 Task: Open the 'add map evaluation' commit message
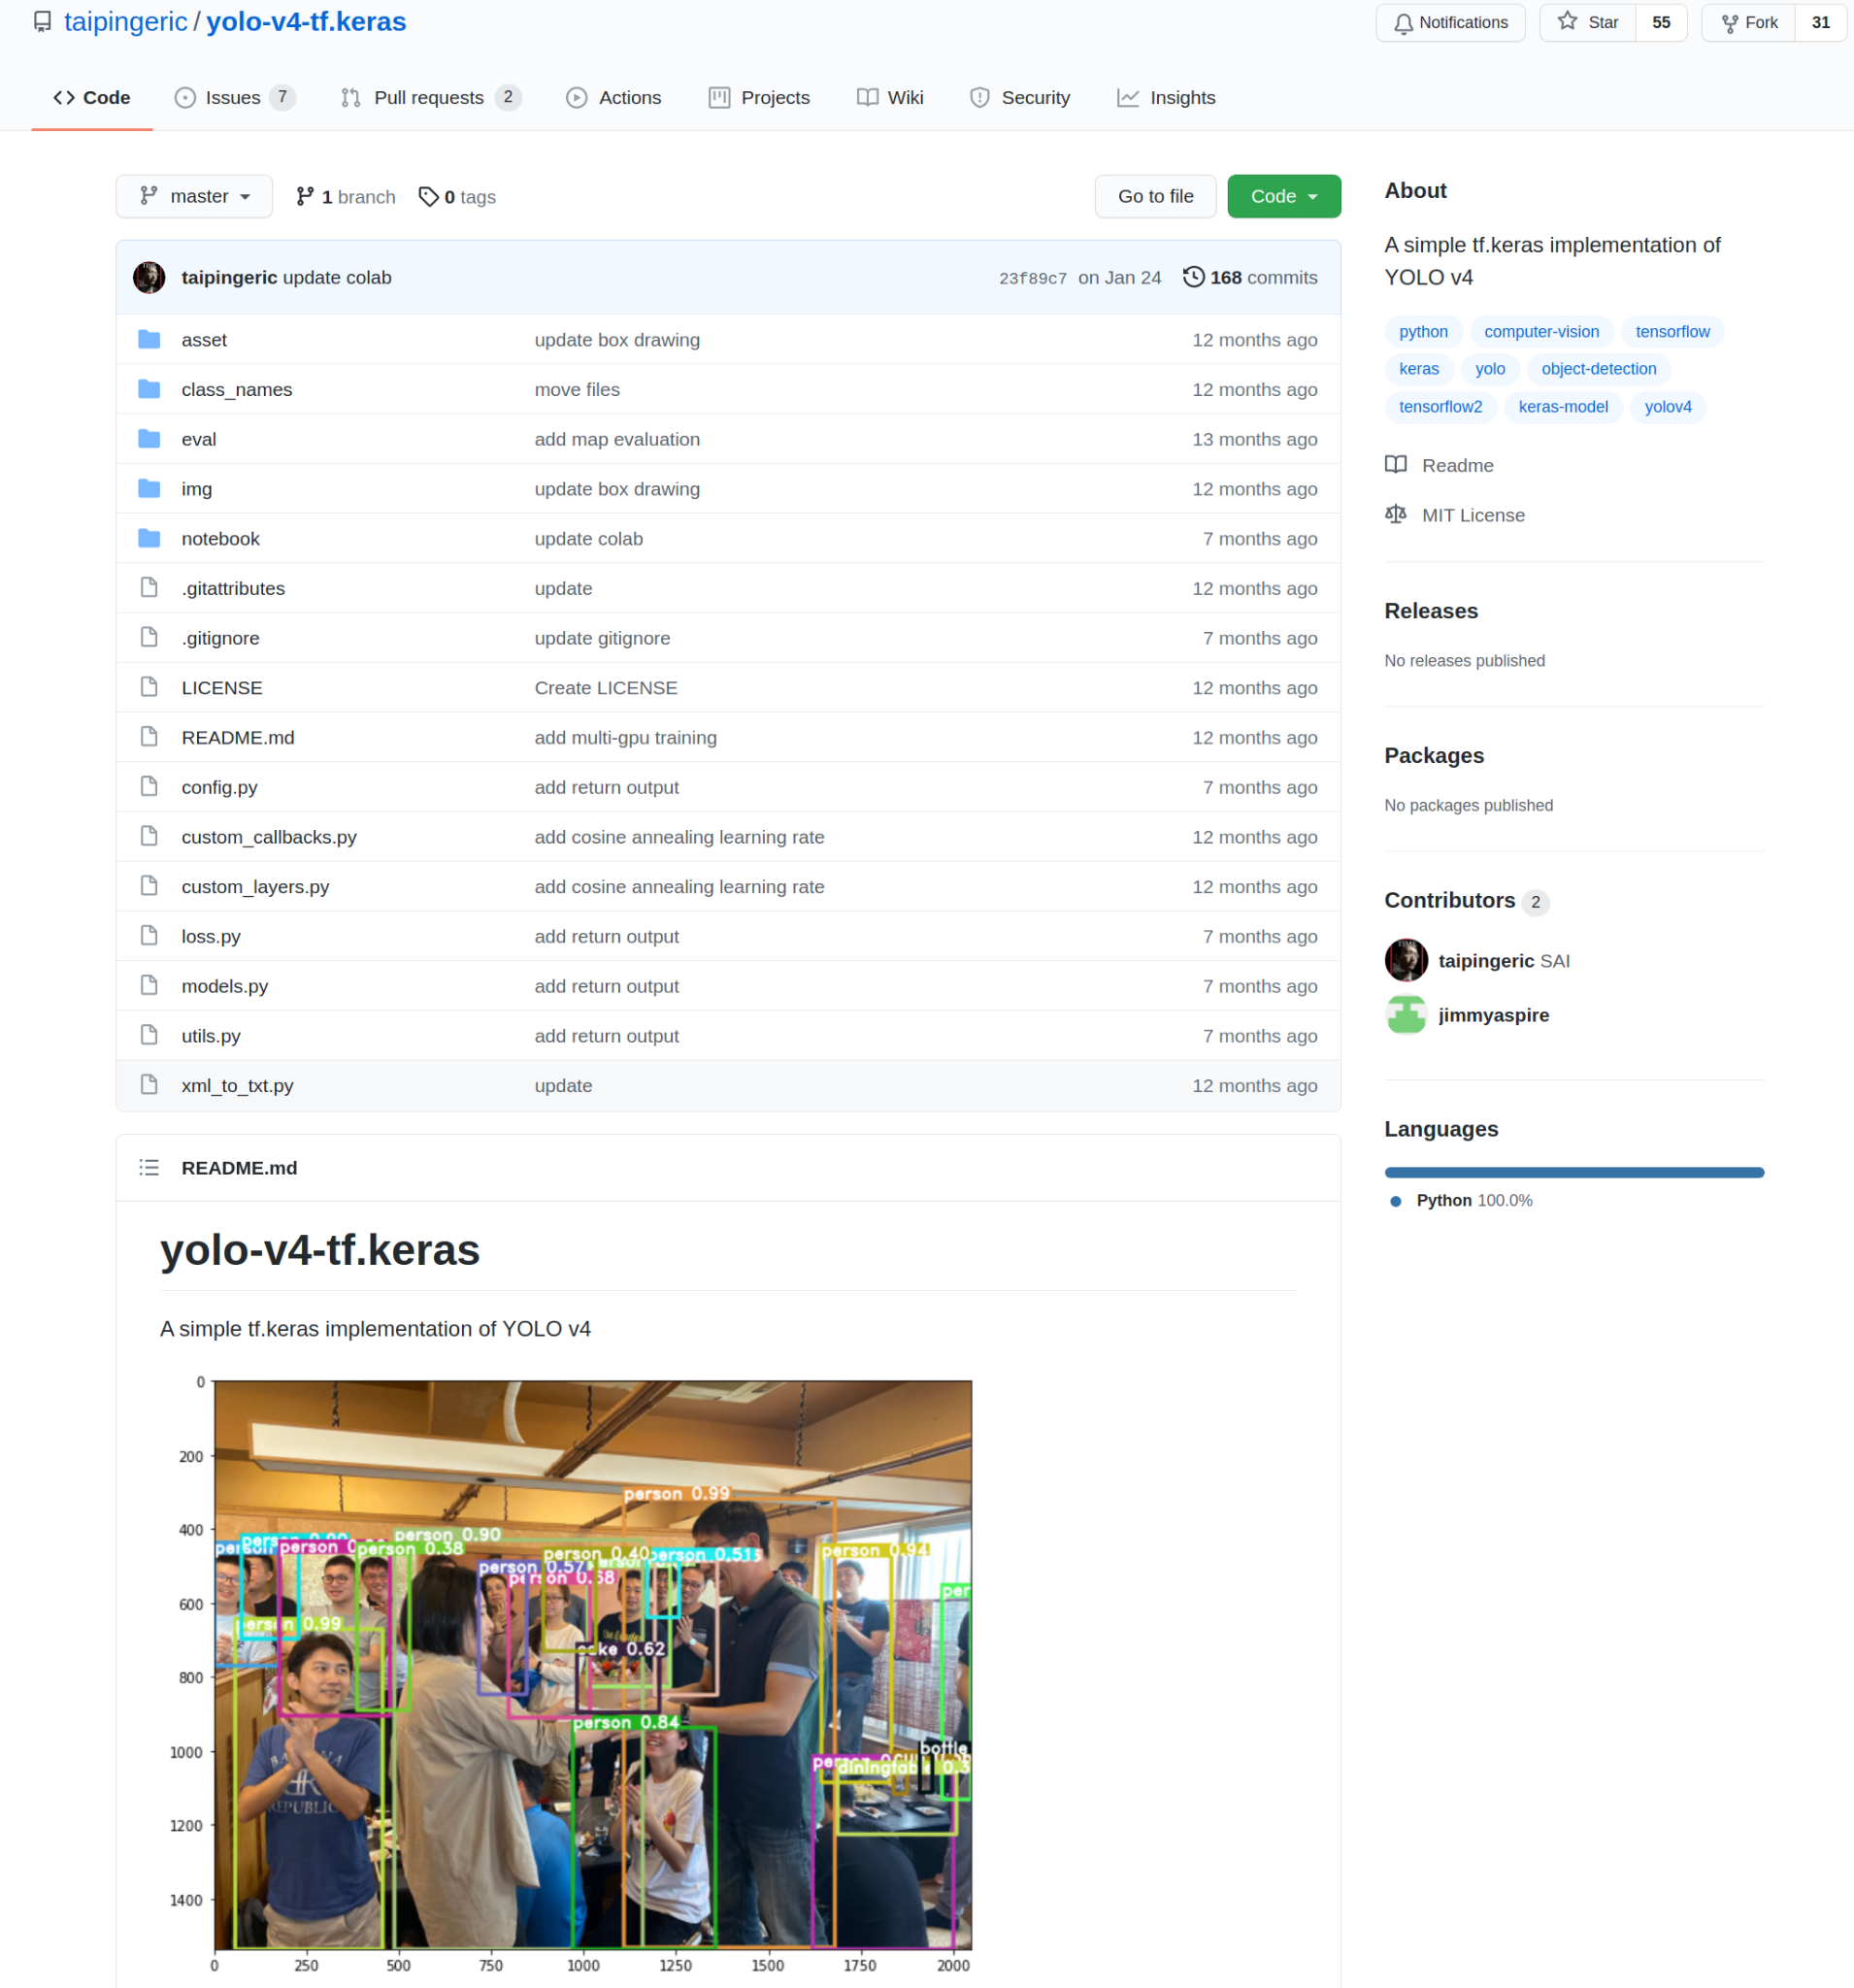pyautogui.click(x=617, y=439)
